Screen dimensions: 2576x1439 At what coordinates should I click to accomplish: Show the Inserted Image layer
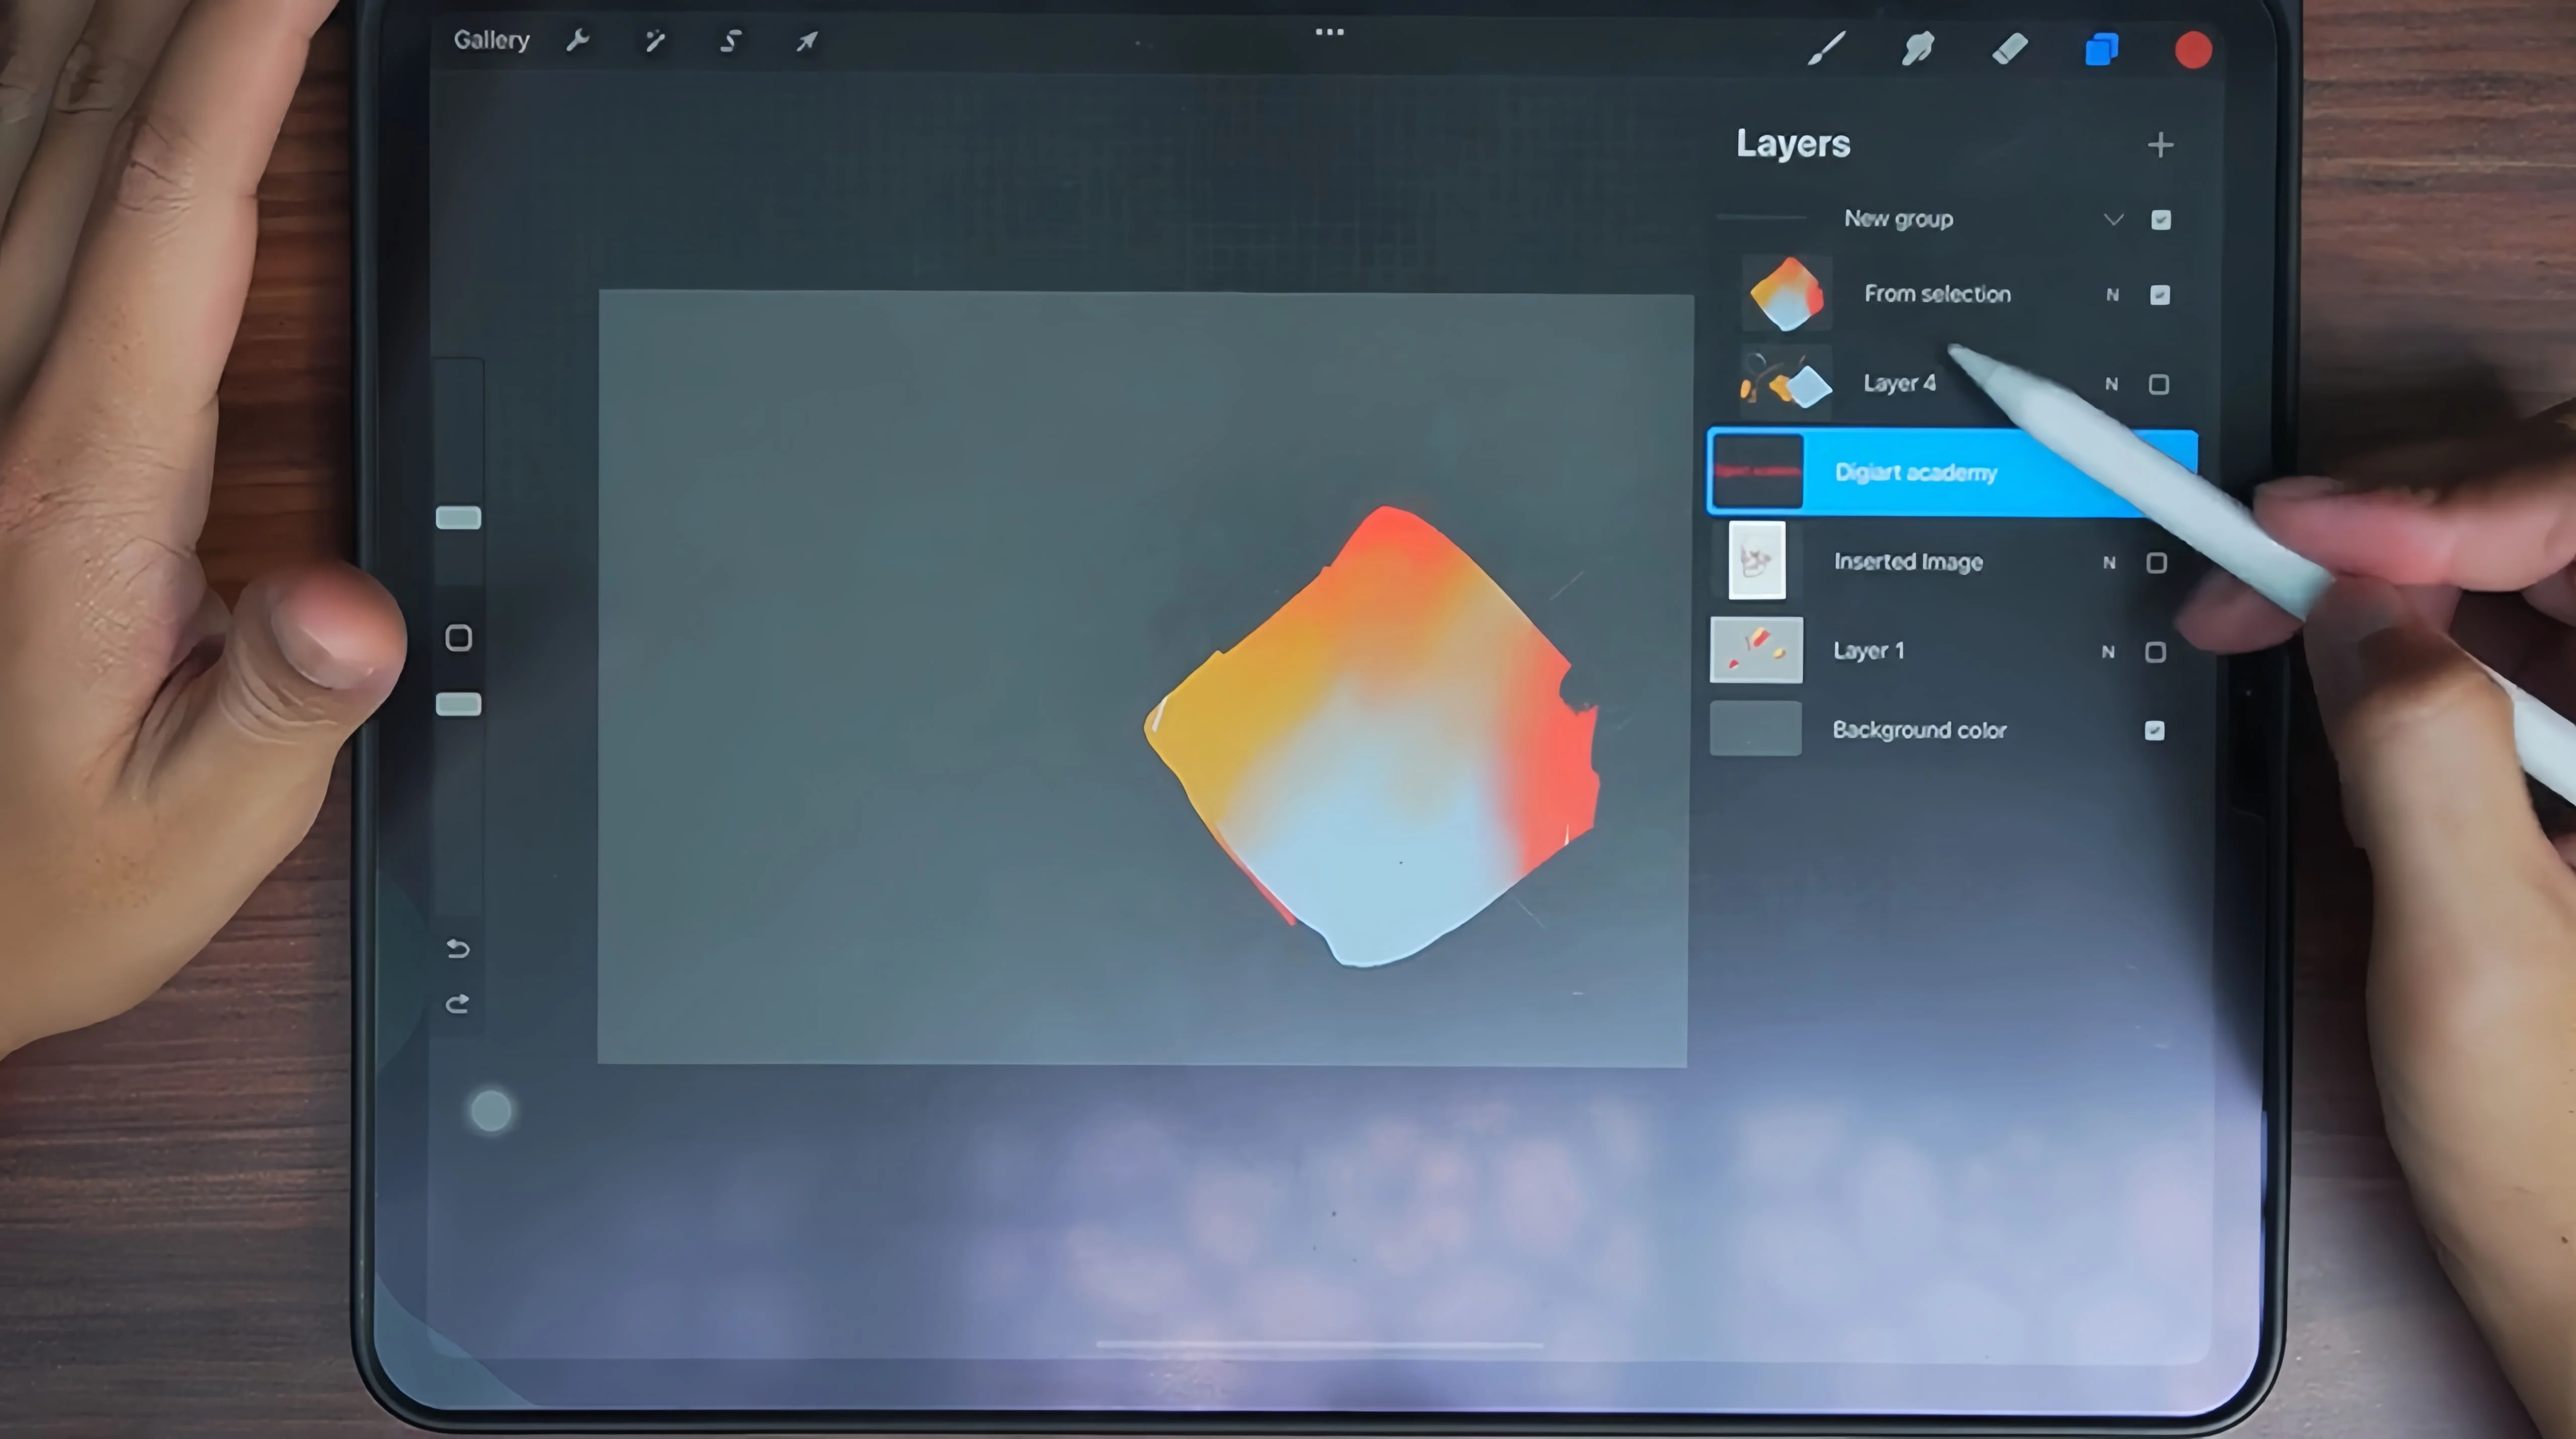[2157, 563]
